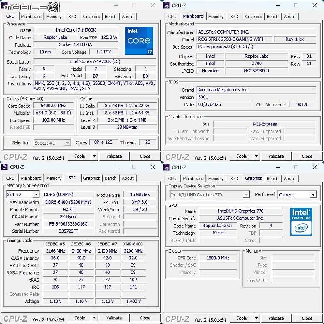Expand the Socket #1 selection dropdown
This screenshot has height=324, width=324.
(68, 143)
